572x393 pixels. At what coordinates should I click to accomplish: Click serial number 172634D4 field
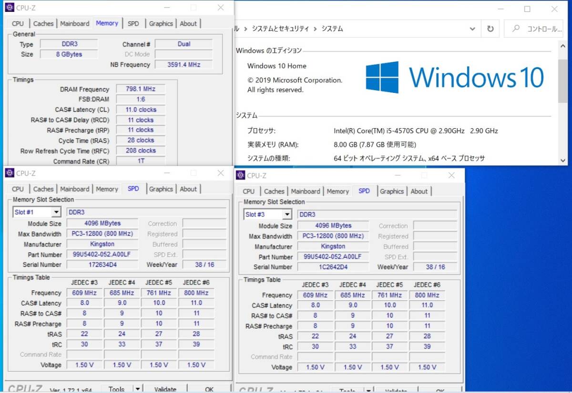tap(102, 264)
